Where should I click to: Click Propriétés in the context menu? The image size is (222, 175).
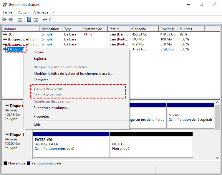click(41, 116)
